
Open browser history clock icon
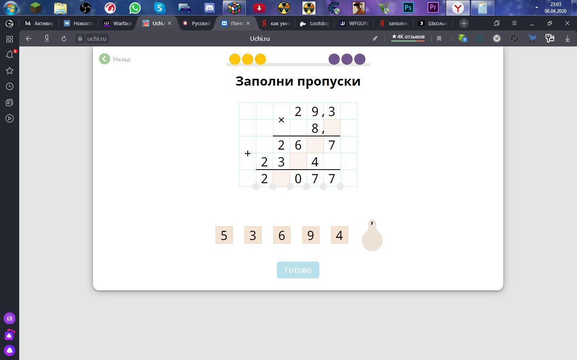[10, 87]
